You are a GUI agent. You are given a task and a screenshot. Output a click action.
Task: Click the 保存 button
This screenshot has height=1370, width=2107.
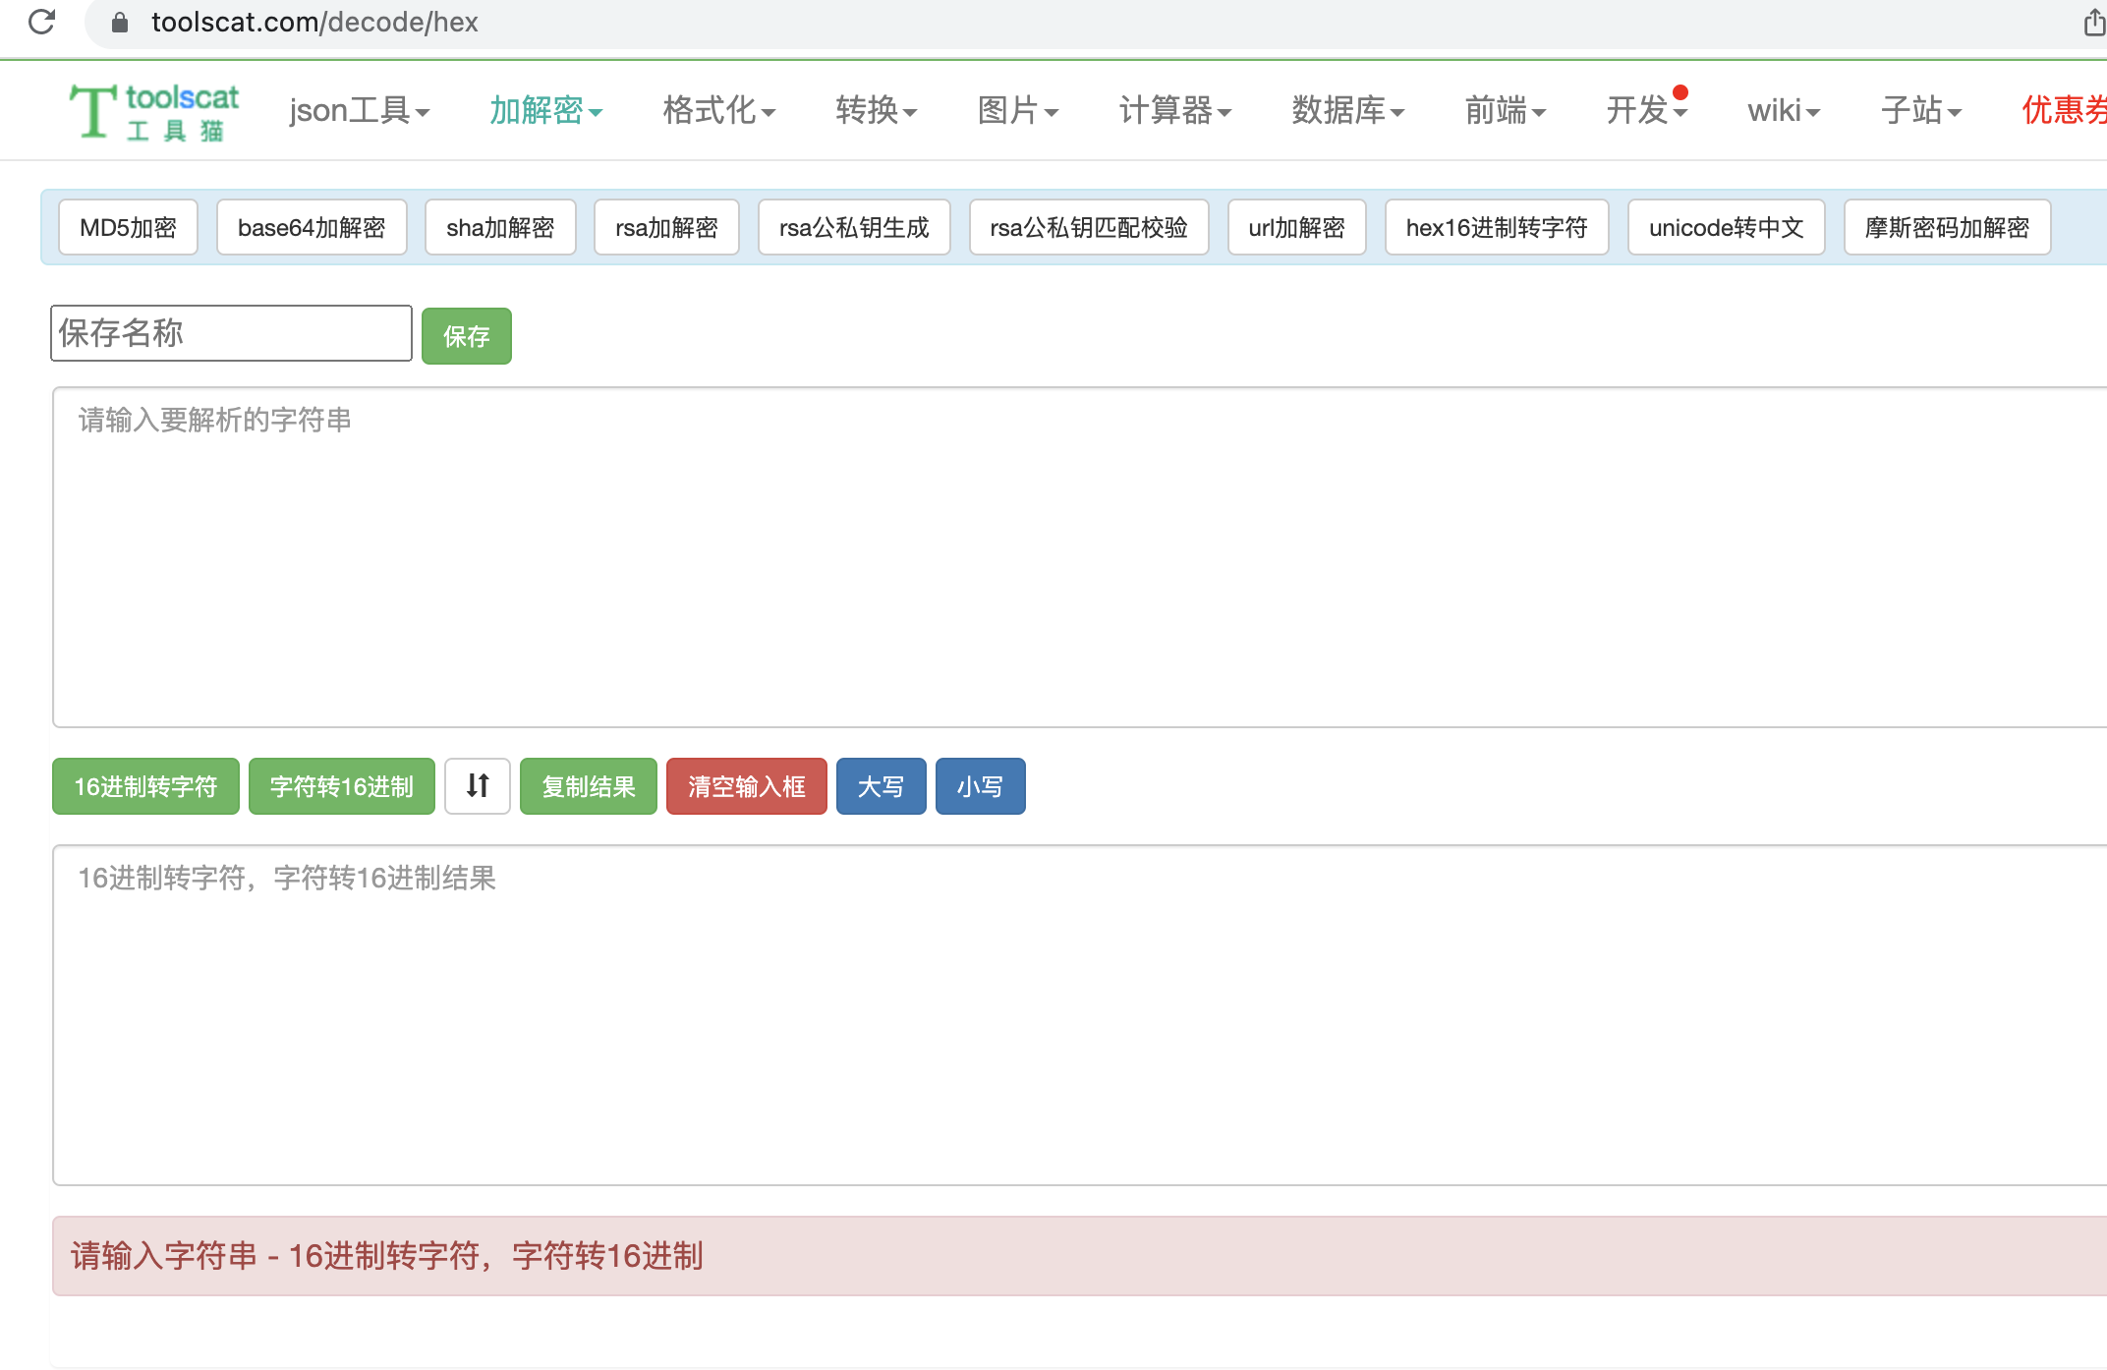pos(467,335)
